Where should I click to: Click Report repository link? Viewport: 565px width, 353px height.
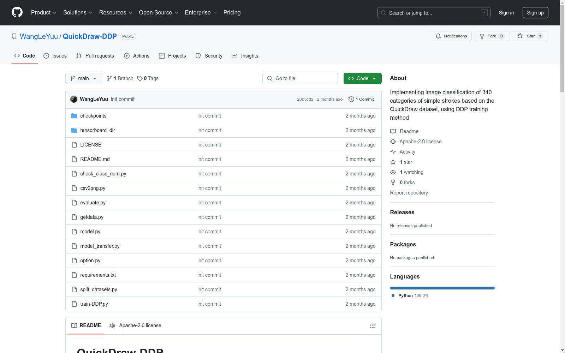409,193
